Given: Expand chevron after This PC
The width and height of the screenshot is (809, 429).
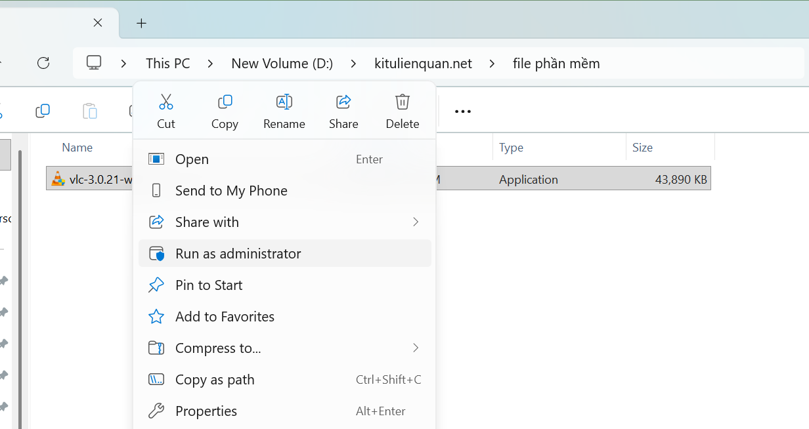Looking at the screenshot, I should coord(210,64).
